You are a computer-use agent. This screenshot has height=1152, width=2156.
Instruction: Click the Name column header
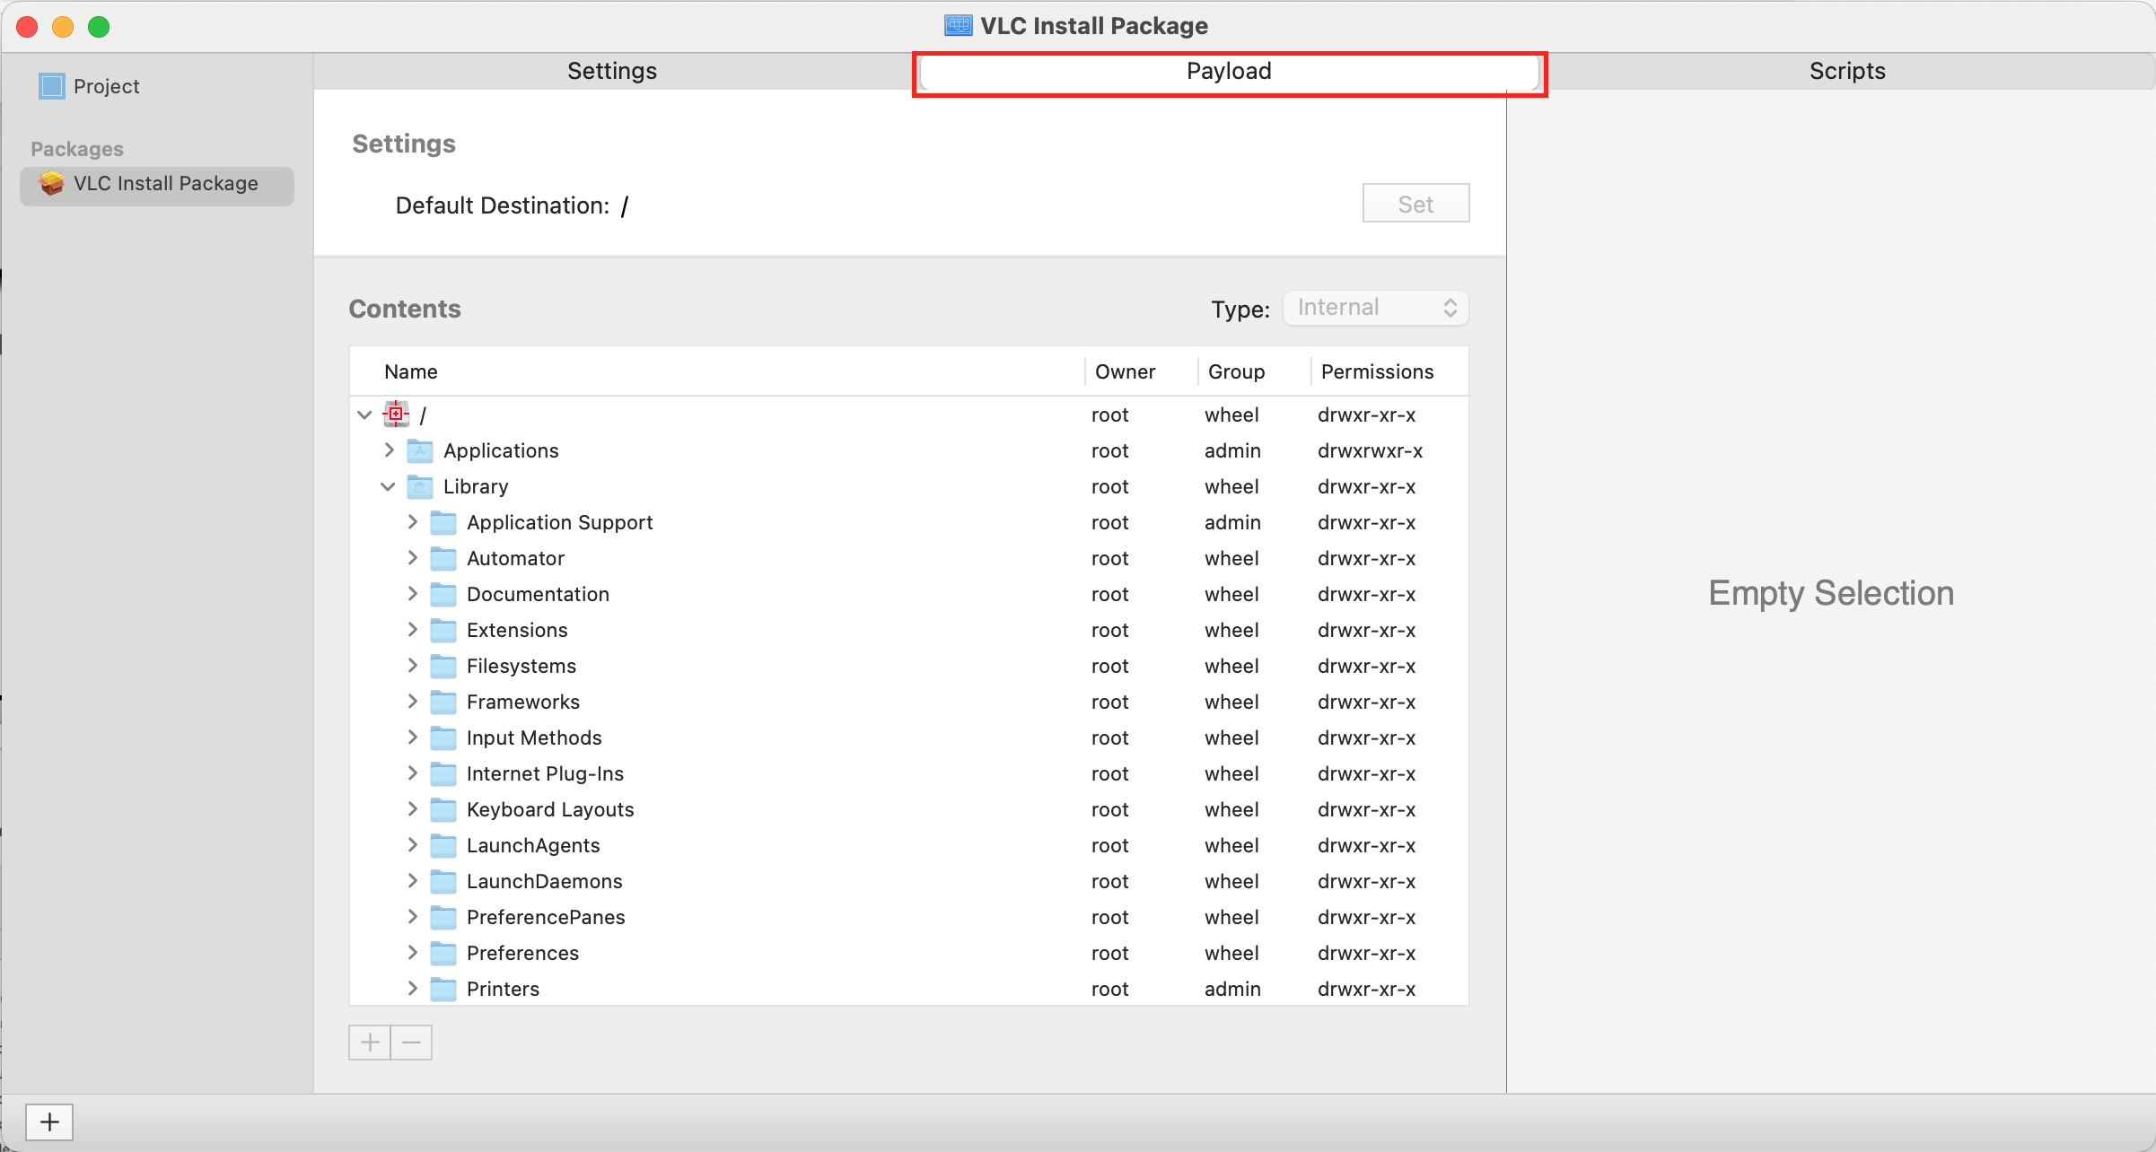pos(410,371)
